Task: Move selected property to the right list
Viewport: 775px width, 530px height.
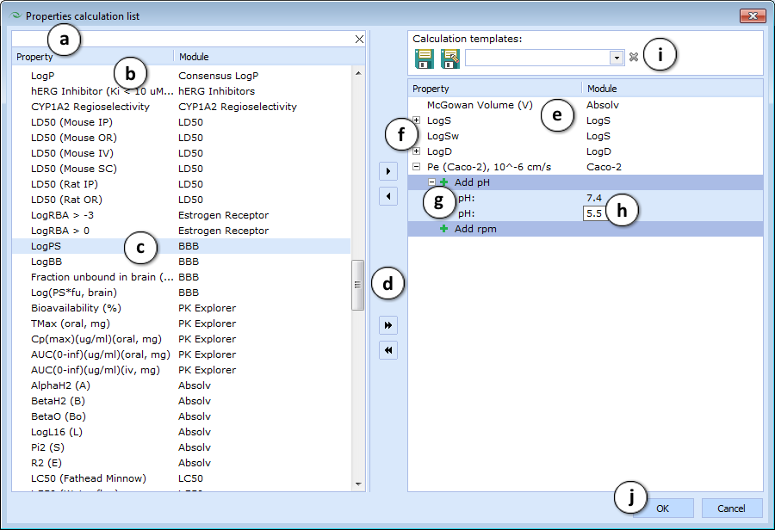Action: [x=388, y=171]
